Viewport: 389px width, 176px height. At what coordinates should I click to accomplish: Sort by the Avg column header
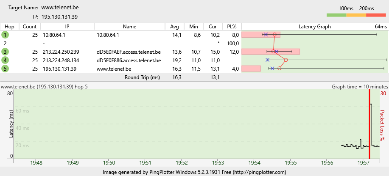pos(175,27)
